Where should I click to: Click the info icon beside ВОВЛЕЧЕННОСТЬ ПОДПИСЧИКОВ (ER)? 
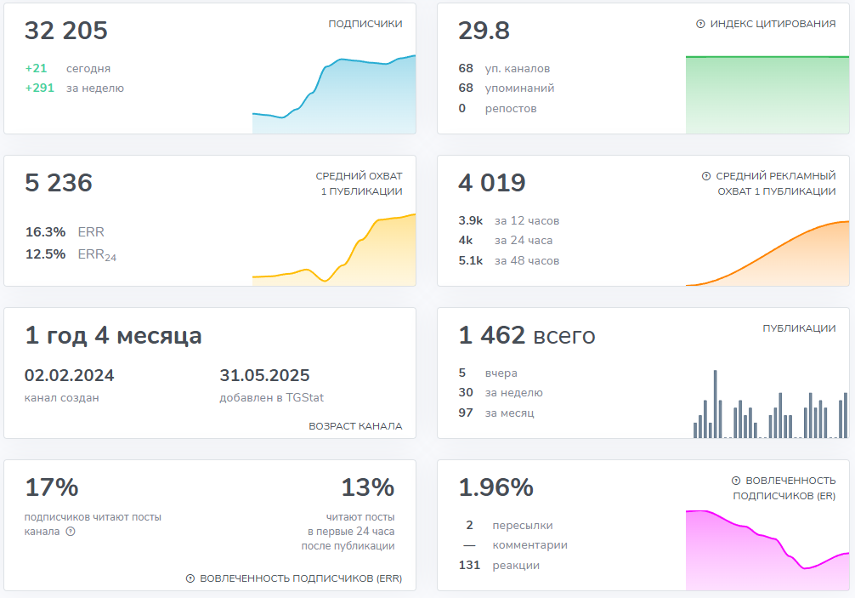(735, 480)
